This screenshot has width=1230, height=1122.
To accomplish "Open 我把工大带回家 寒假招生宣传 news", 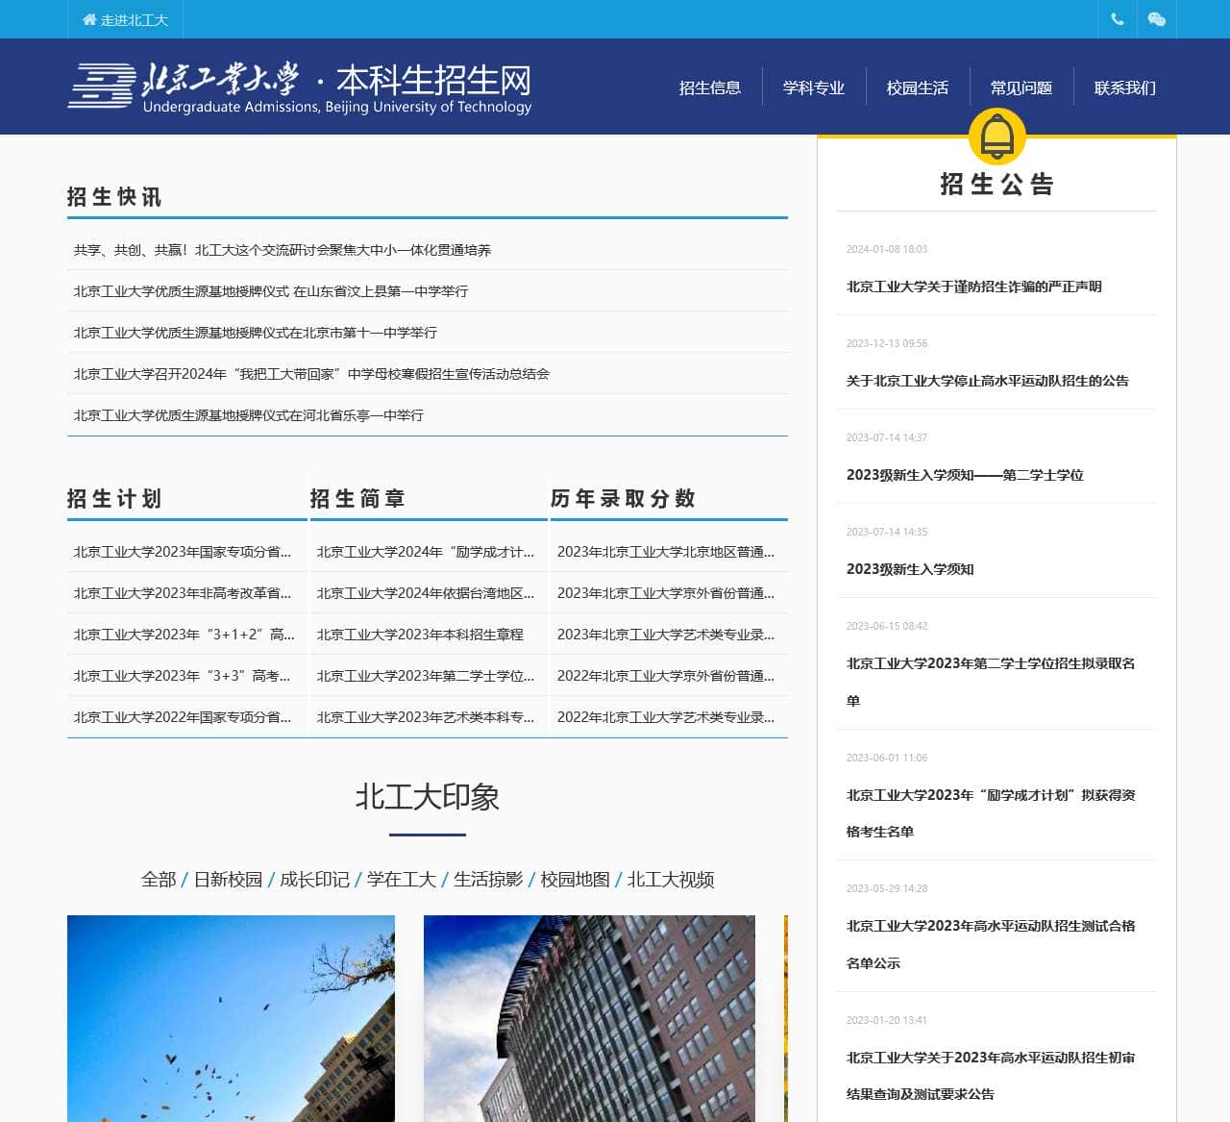I will [311, 374].
